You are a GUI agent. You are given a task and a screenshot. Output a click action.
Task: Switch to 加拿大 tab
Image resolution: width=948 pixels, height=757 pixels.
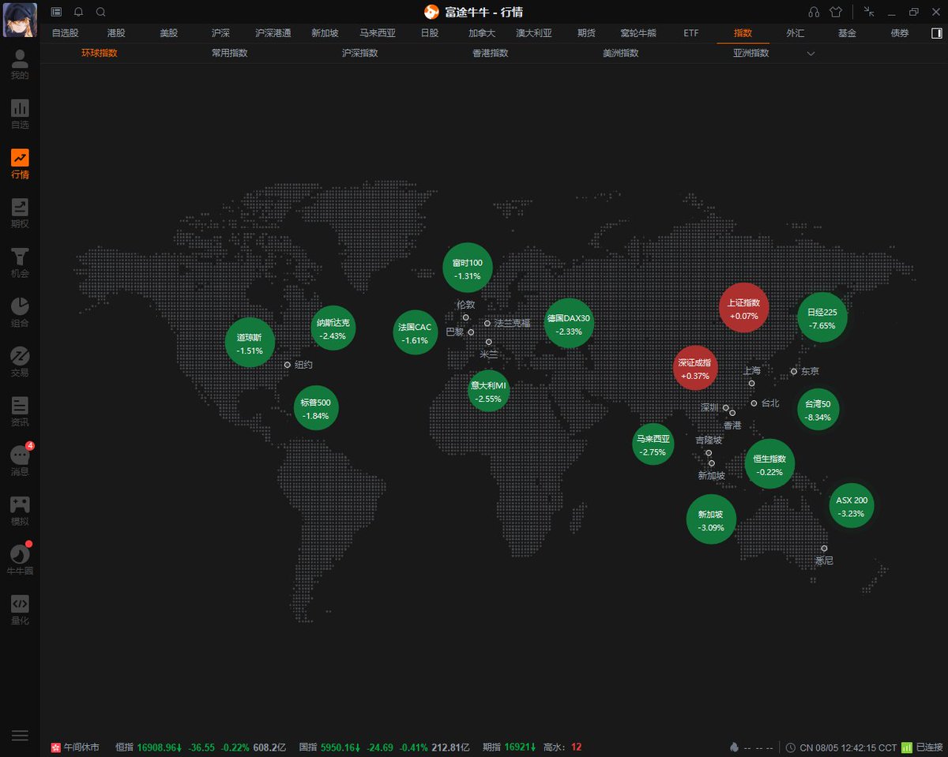click(482, 33)
